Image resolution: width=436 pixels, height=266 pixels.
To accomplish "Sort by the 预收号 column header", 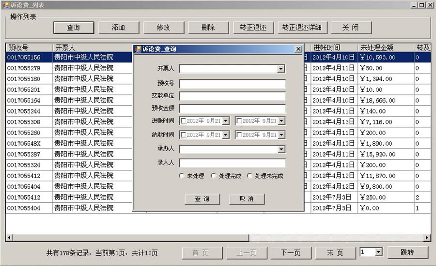I will click(x=29, y=47).
